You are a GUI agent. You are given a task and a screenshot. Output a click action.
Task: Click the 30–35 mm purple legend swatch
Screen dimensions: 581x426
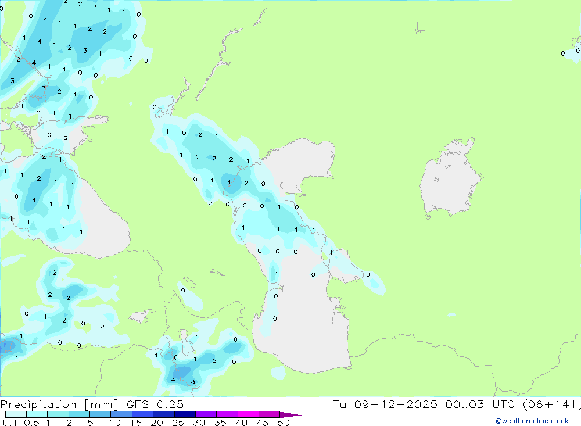(206, 414)
